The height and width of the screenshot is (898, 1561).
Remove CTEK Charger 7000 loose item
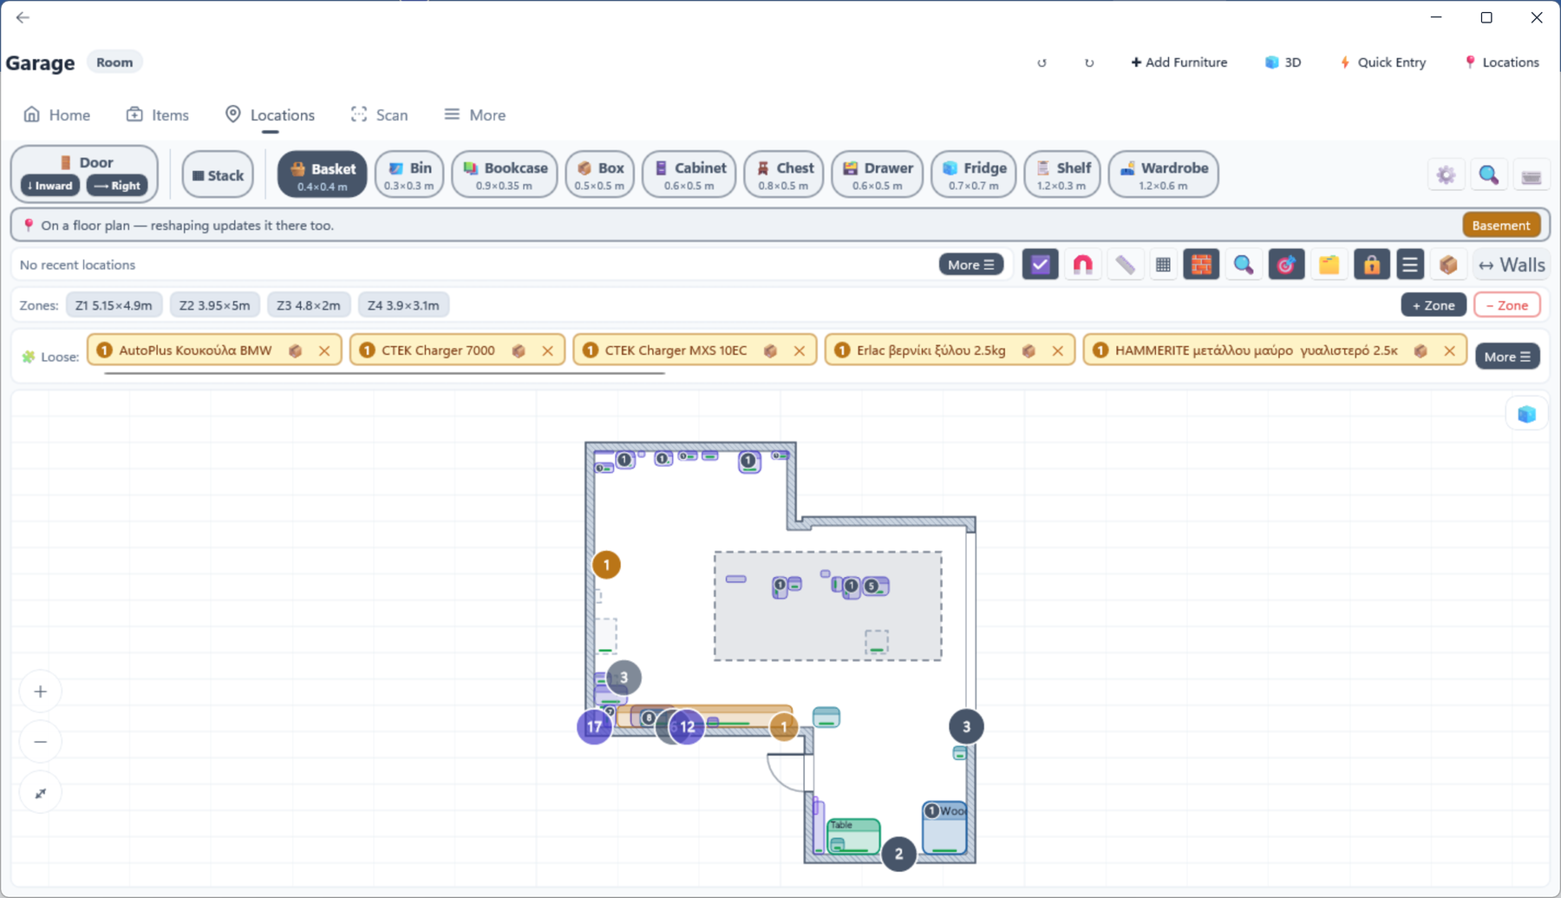548,351
